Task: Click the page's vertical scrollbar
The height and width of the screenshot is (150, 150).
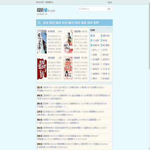Action: click(149, 75)
